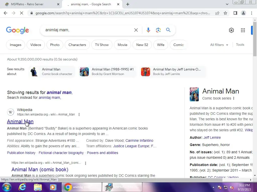Select the Wife filter chip
Image resolution: width=257 pixels, height=192 pixels.
[161, 45]
